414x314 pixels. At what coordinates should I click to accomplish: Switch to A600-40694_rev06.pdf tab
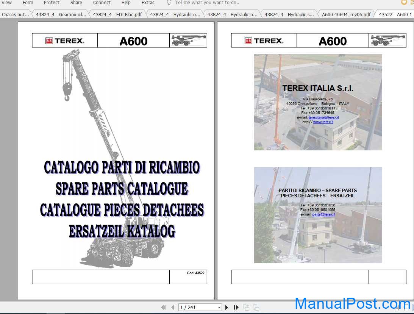(346, 14)
